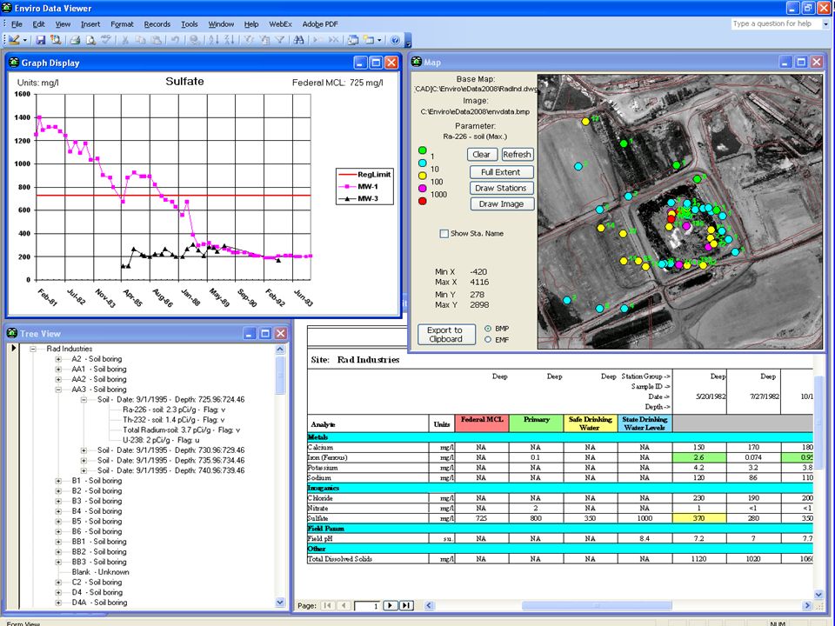Click the Filter By Selection icon
Image resolution: width=835 pixels, height=626 pixels.
point(249,40)
